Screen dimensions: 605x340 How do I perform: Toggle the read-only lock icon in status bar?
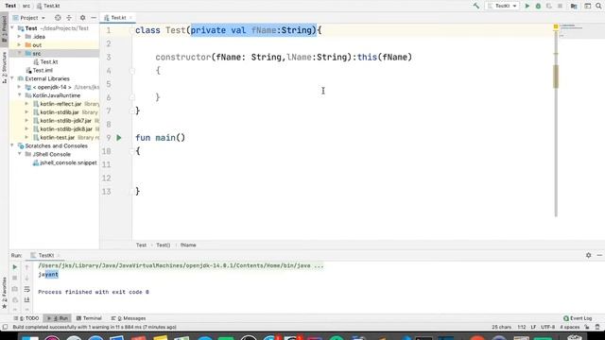coord(587,327)
